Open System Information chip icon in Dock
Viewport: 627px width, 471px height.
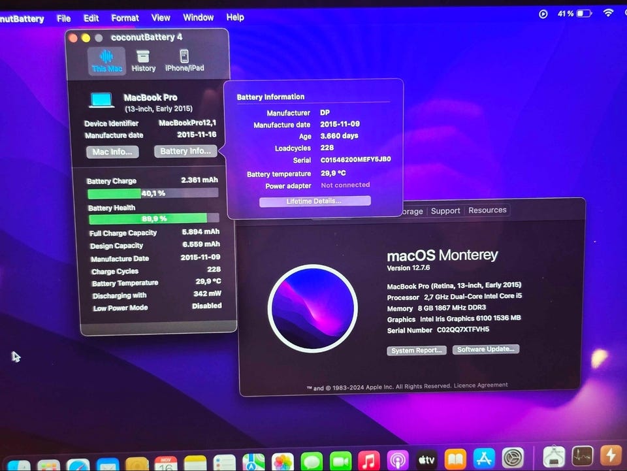coord(554,456)
